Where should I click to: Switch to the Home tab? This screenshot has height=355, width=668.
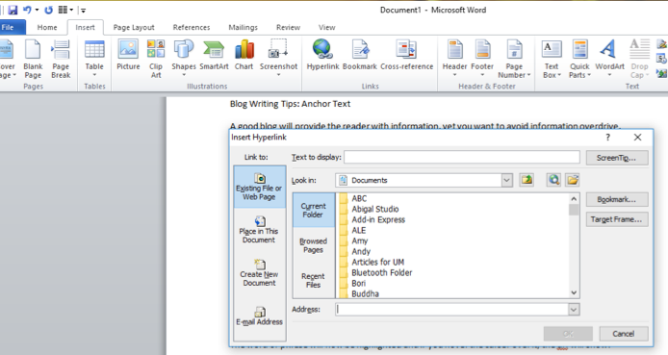pyautogui.click(x=47, y=27)
